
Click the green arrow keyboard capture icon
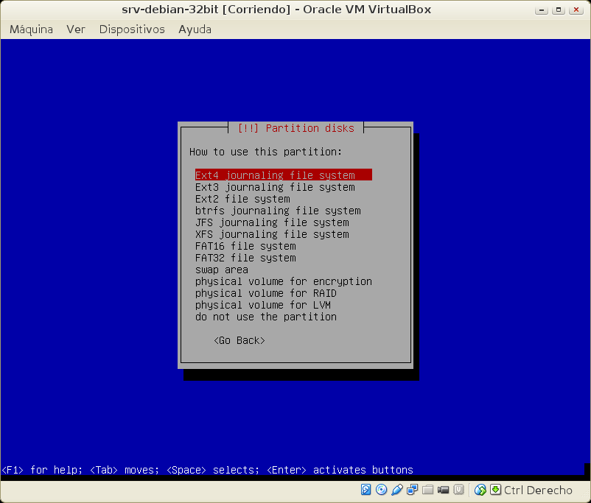click(x=495, y=490)
